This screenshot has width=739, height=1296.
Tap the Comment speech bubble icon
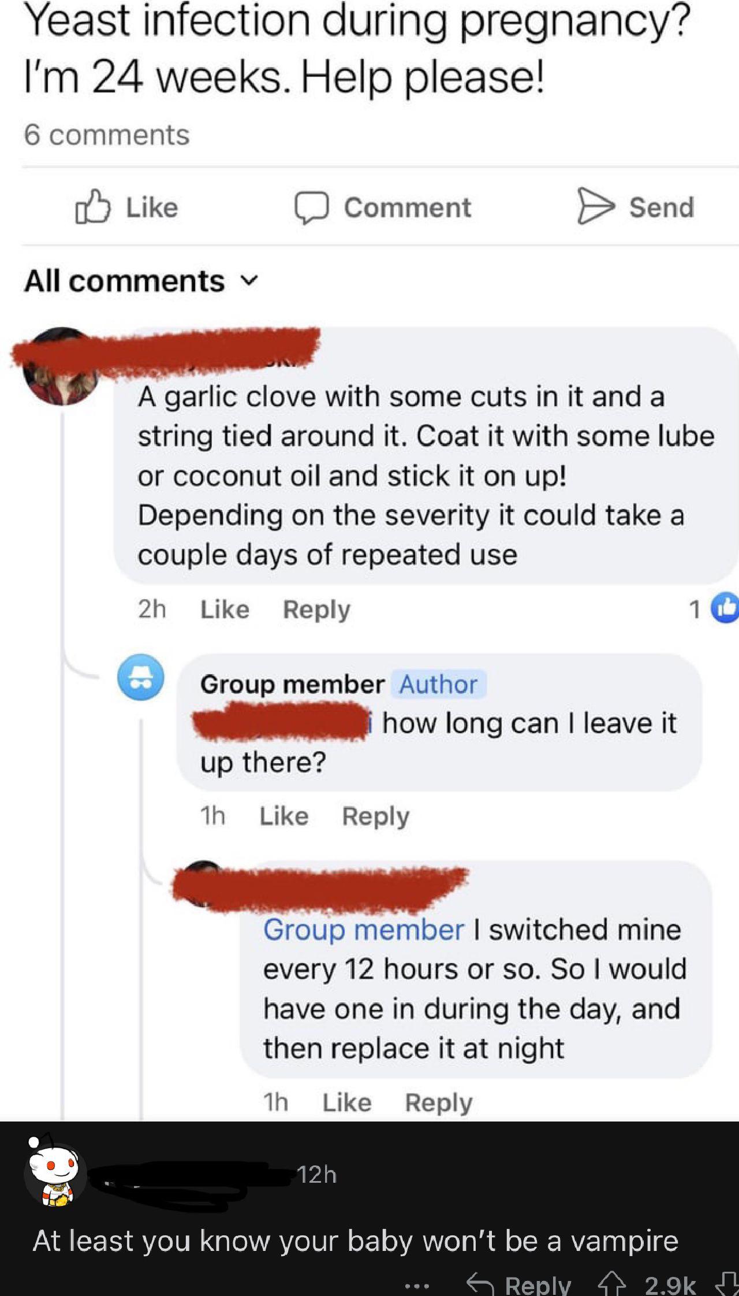tap(312, 207)
